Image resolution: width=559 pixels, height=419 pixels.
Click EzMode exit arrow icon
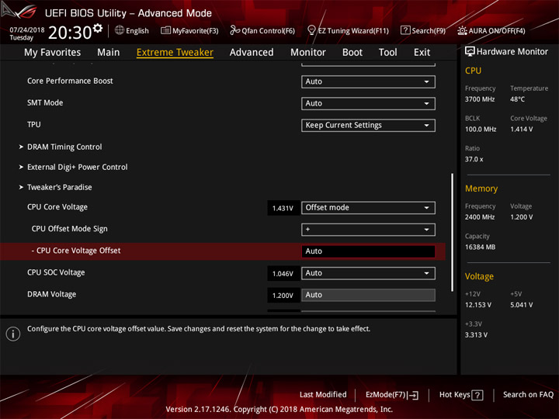click(414, 395)
